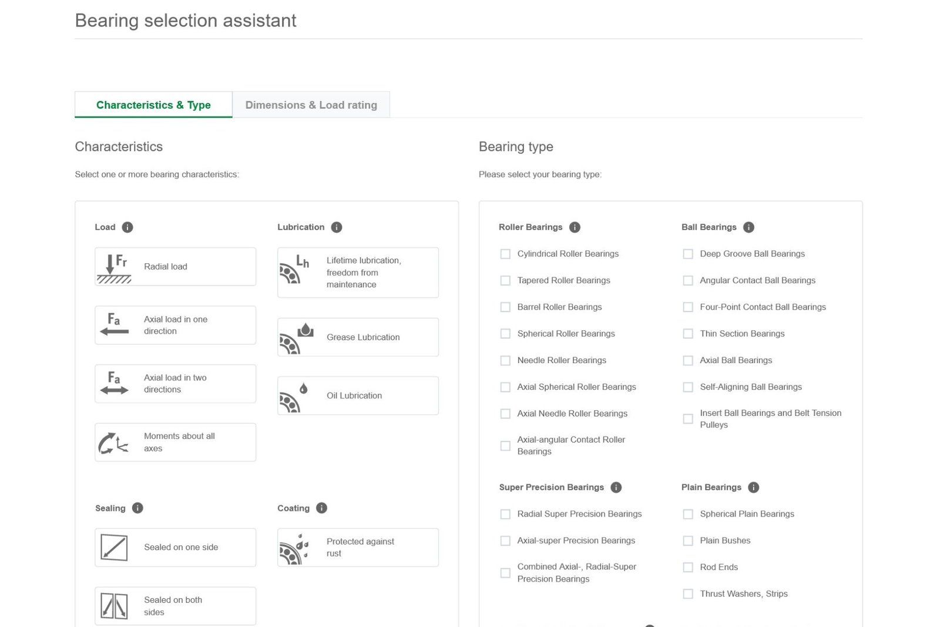The image size is (940, 627).
Task: Select the Lifetime lubrication characteristic button
Action: point(358,273)
